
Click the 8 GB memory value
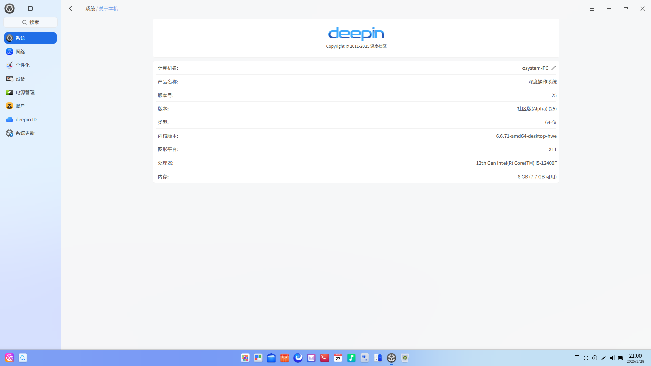[537, 177]
